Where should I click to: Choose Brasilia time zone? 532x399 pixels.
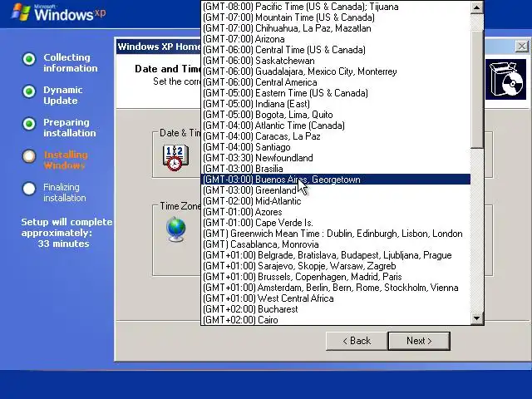pos(336,169)
